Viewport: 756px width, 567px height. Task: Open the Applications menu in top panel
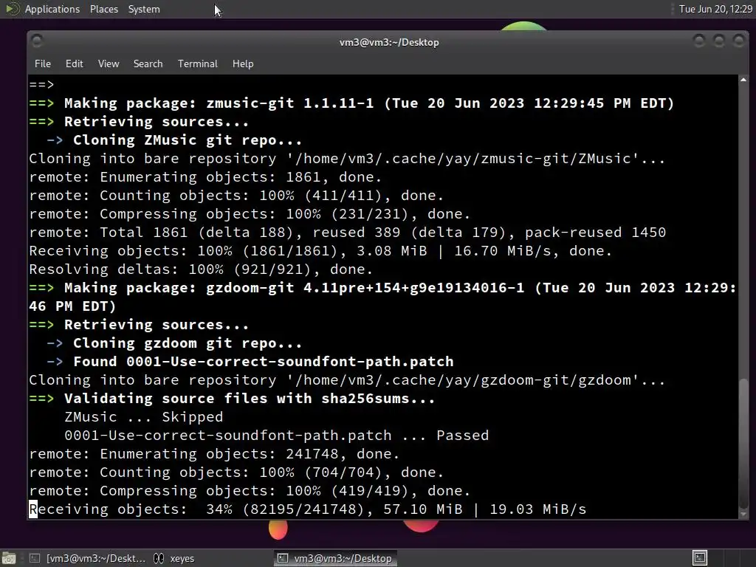click(x=52, y=9)
